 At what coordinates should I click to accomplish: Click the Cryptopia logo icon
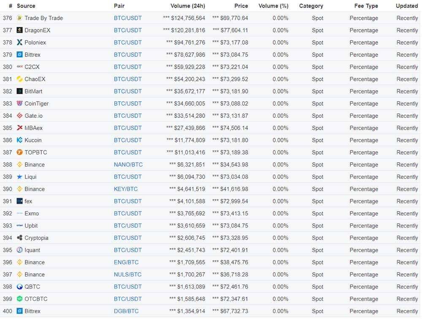[x=19, y=238]
